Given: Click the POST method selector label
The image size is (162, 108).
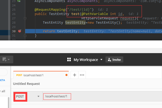Looking at the screenshot, I should coord(20,96).
